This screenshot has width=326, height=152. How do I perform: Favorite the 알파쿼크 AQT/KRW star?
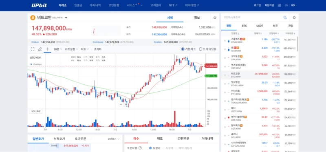(x=225, y=127)
